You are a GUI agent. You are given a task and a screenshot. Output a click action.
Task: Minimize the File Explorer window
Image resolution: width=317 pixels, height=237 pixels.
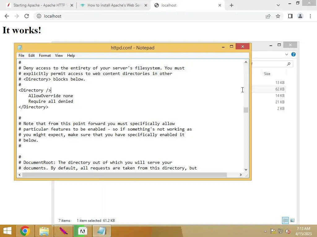pyautogui.click(x=271, y=45)
